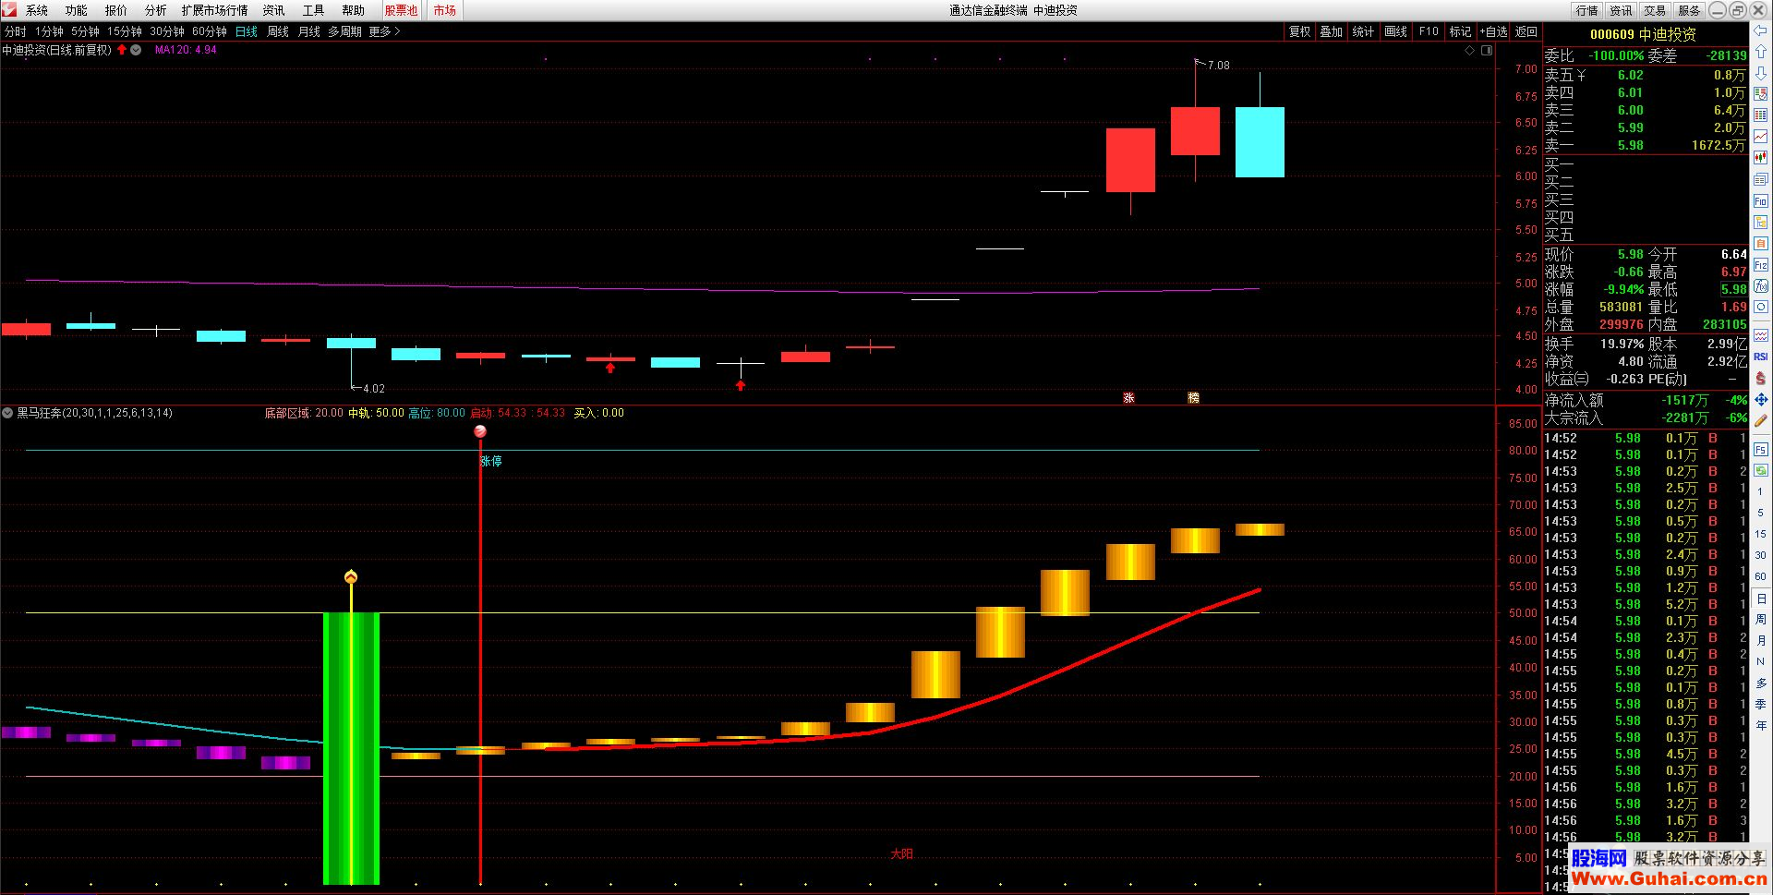Open the 功能 menu

(x=77, y=10)
